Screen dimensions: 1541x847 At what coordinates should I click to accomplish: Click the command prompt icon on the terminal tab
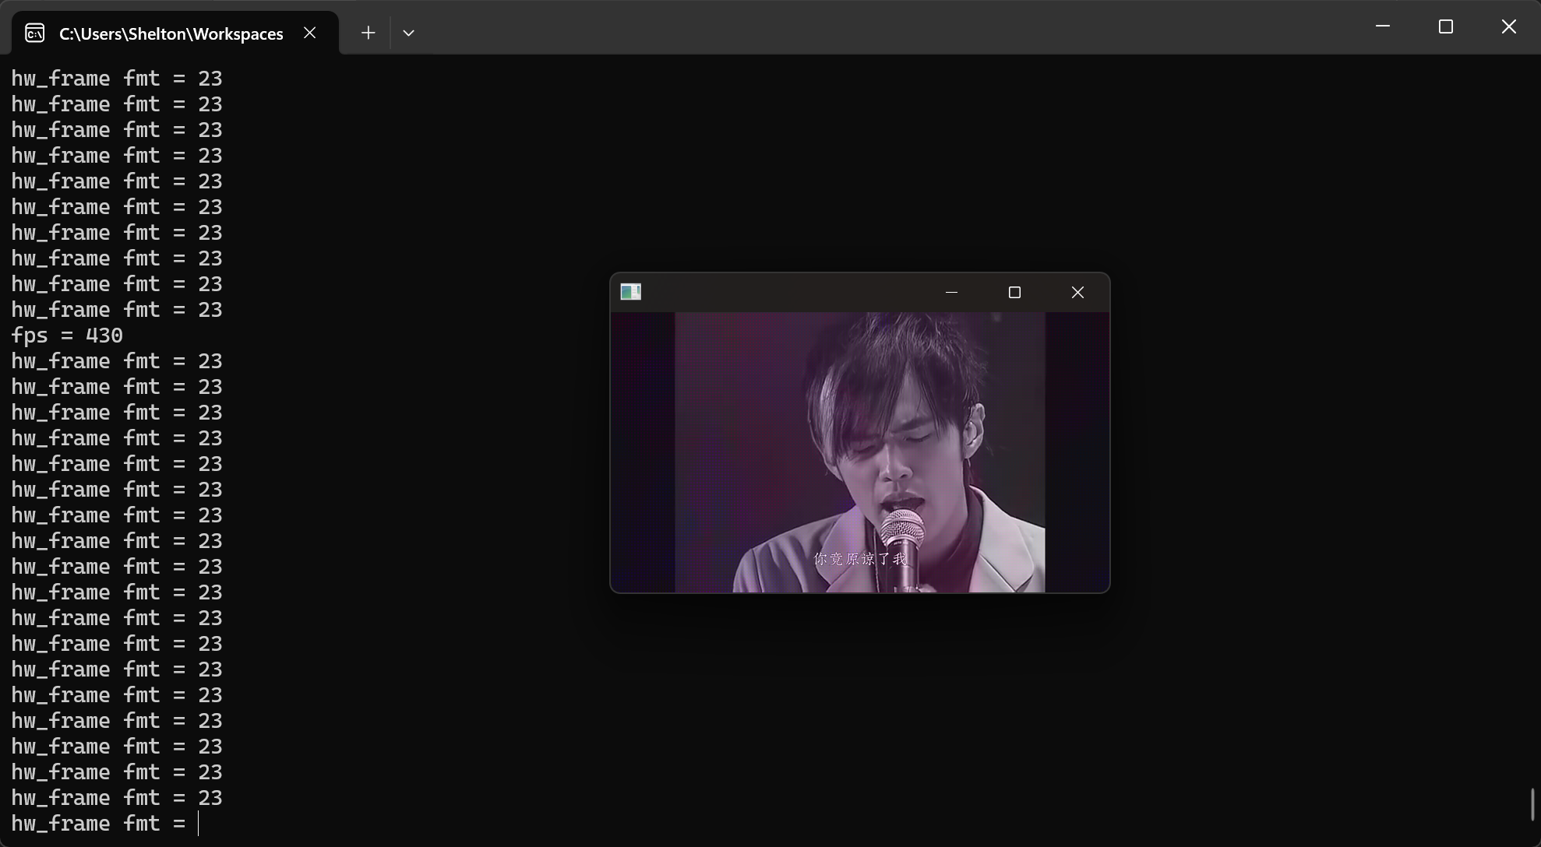(x=34, y=33)
